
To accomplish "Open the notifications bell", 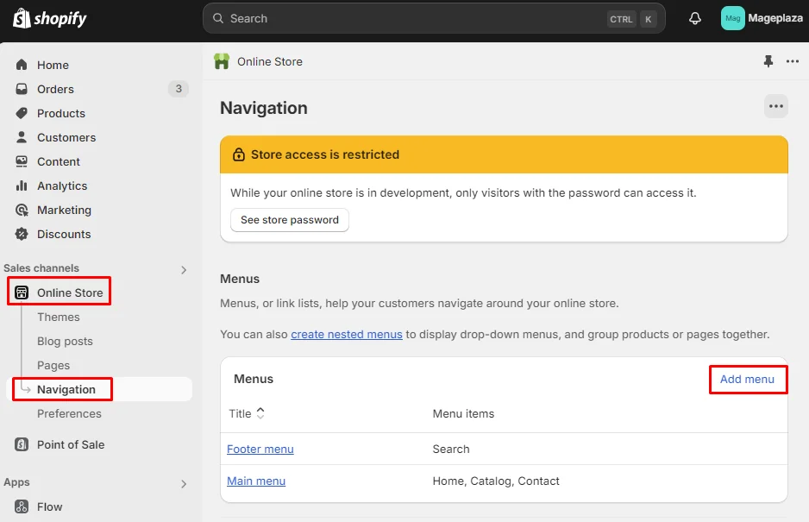I will pyautogui.click(x=695, y=19).
